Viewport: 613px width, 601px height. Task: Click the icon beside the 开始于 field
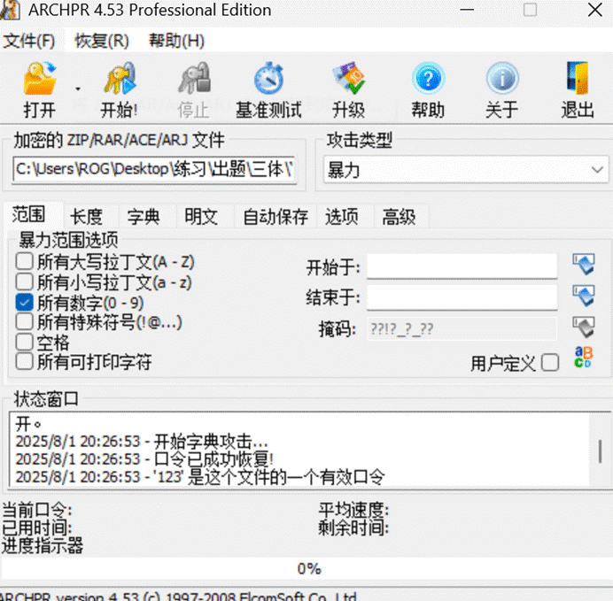coord(584,265)
